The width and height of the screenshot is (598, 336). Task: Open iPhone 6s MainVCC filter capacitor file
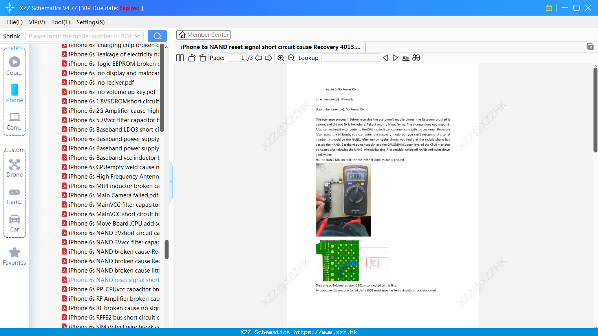(x=110, y=205)
